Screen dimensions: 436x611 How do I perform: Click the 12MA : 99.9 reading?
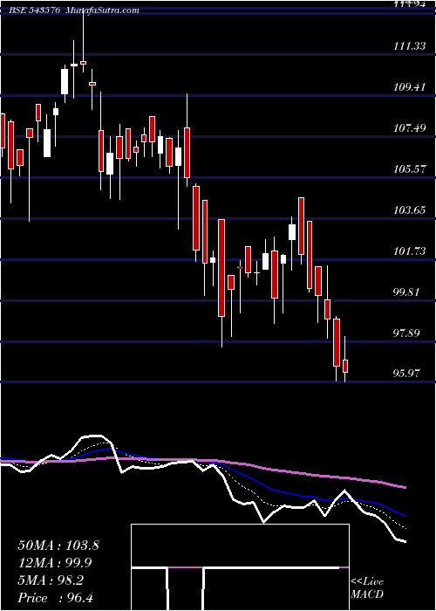click(x=55, y=563)
